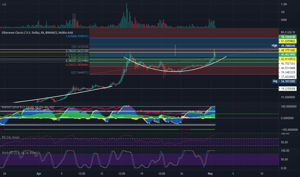Select the white cup-shaped curve drawing
Image resolution: width=300 pixels, height=177 pixels.
(x=175, y=71)
